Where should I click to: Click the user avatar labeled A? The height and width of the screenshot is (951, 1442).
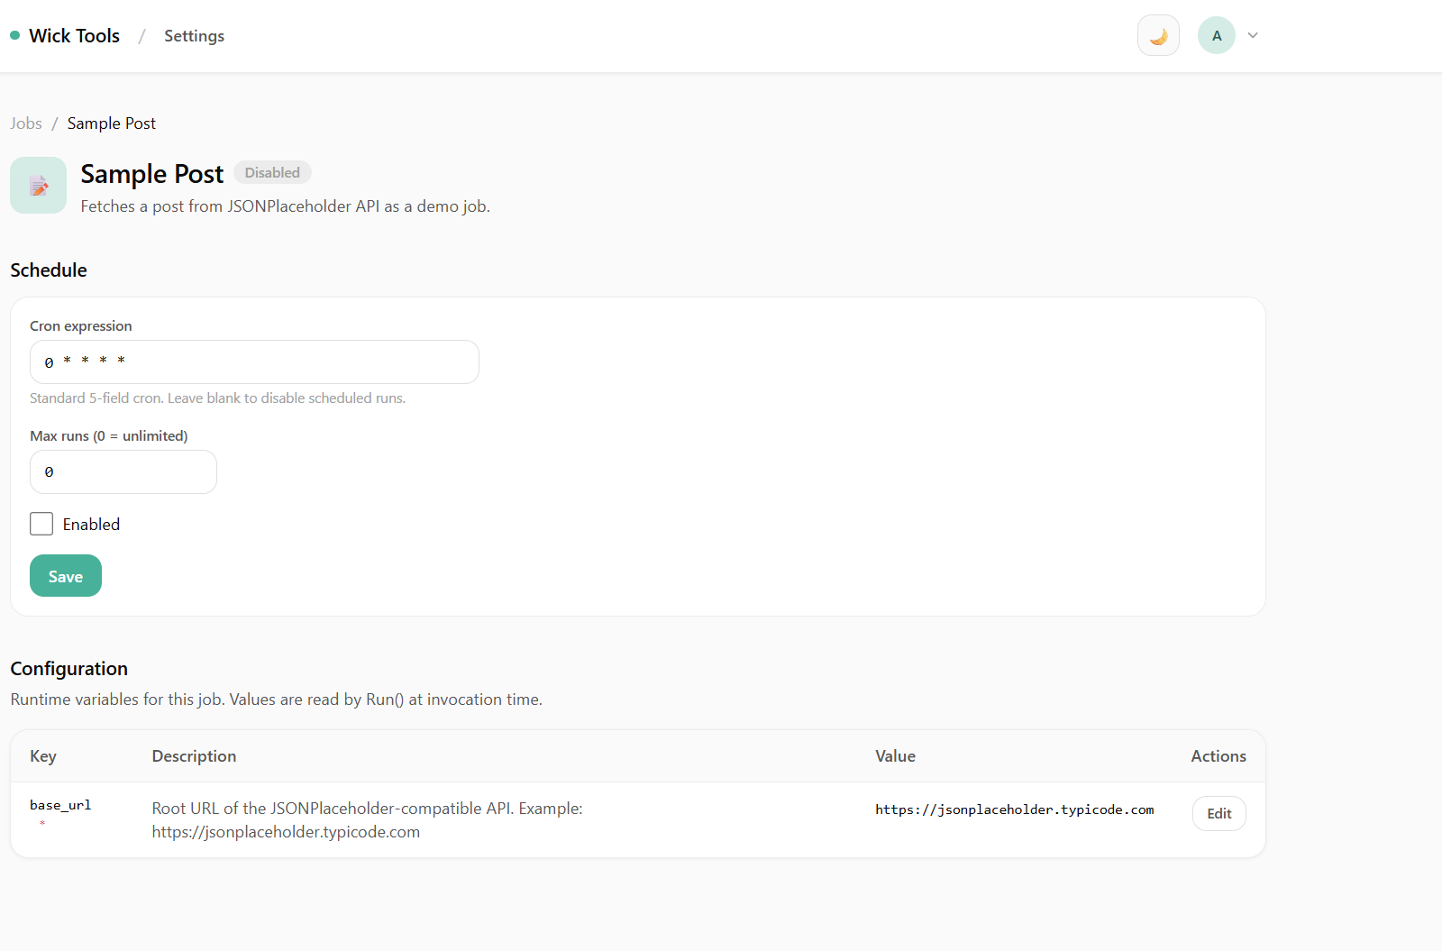[1216, 36]
